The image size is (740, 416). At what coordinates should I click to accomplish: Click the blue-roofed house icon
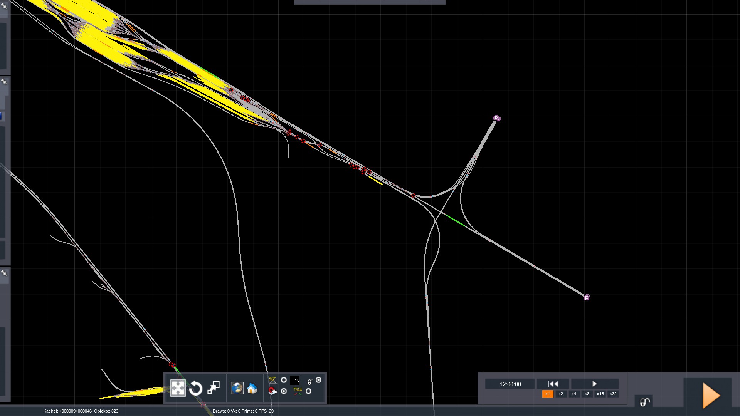(x=252, y=388)
